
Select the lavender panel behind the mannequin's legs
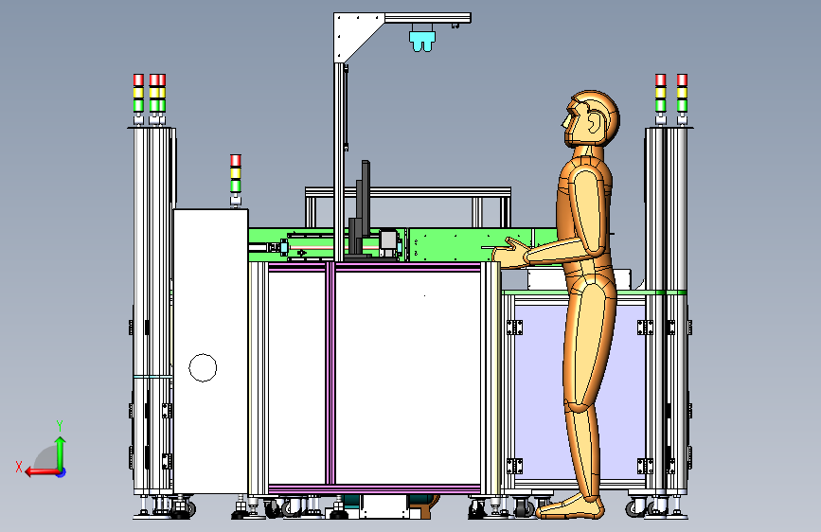pos(580,392)
